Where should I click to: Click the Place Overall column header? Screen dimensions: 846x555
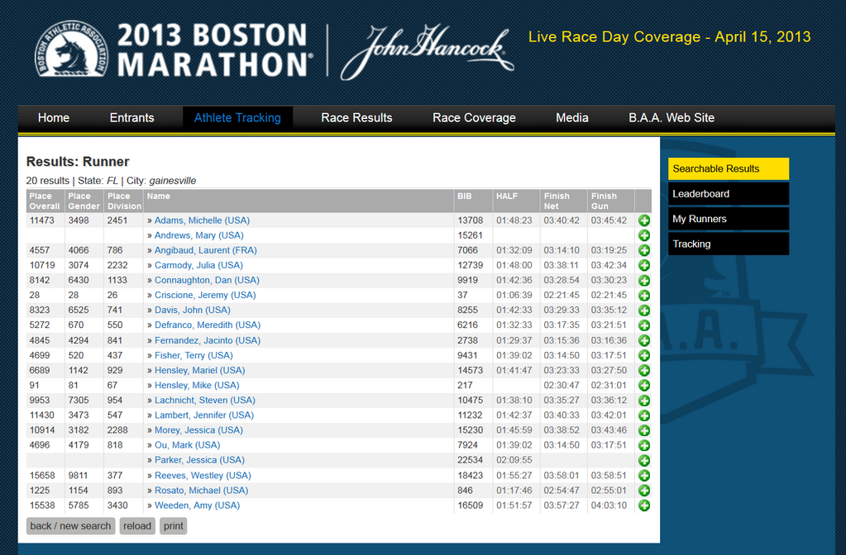(x=45, y=201)
